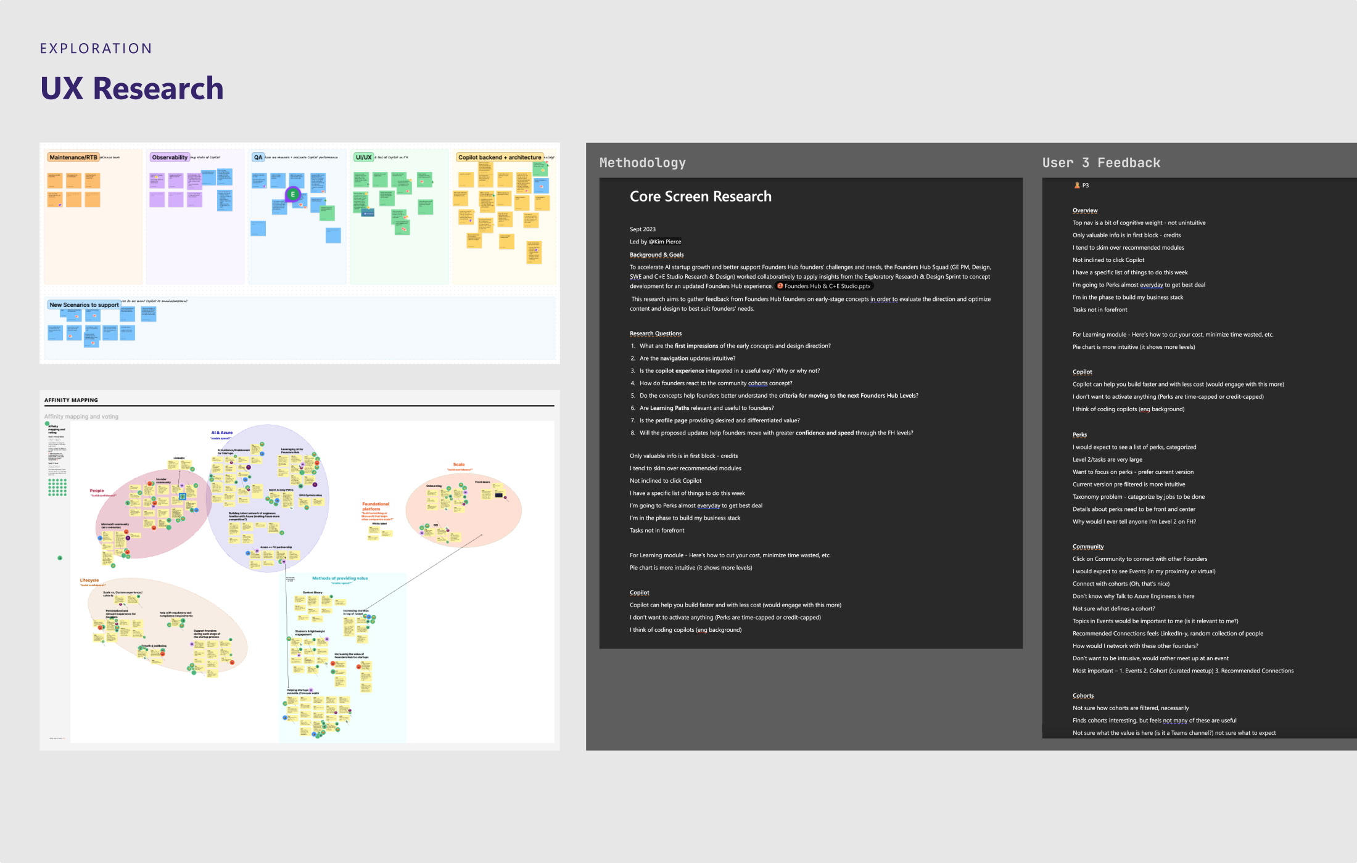Screen dimensions: 1357x863
Task: Click the Onboarding group label in Scale cluster
Action: click(434, 486)
